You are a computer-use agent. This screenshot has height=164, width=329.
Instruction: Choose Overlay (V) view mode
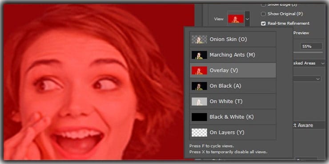[233, 70]
